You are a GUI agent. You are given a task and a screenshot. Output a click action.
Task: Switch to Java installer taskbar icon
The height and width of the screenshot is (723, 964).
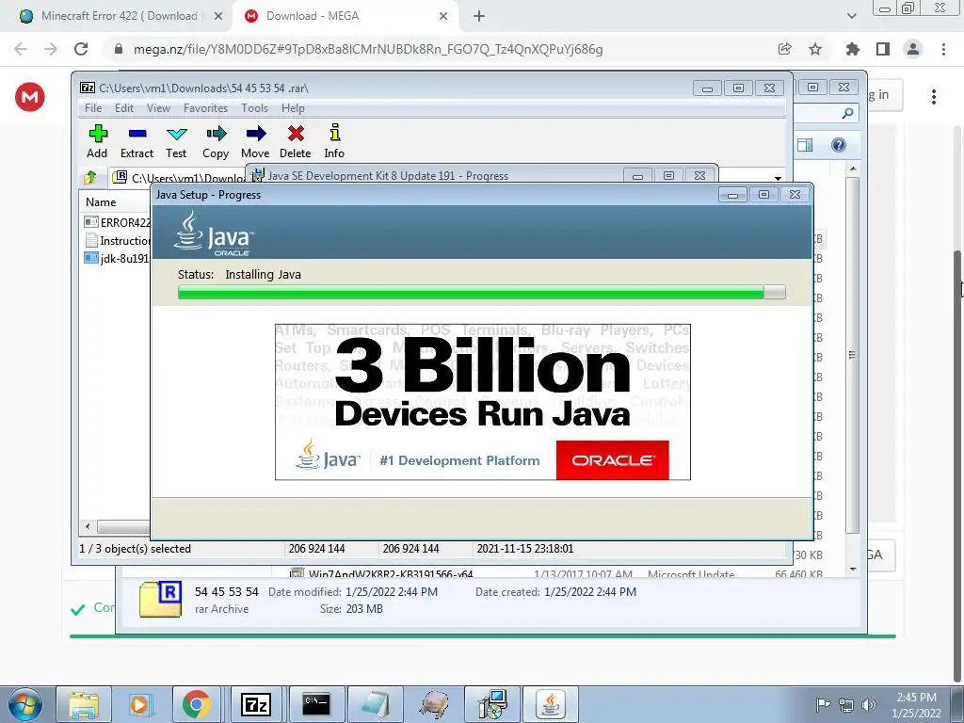pyautogui.click(x=550, y=704)
